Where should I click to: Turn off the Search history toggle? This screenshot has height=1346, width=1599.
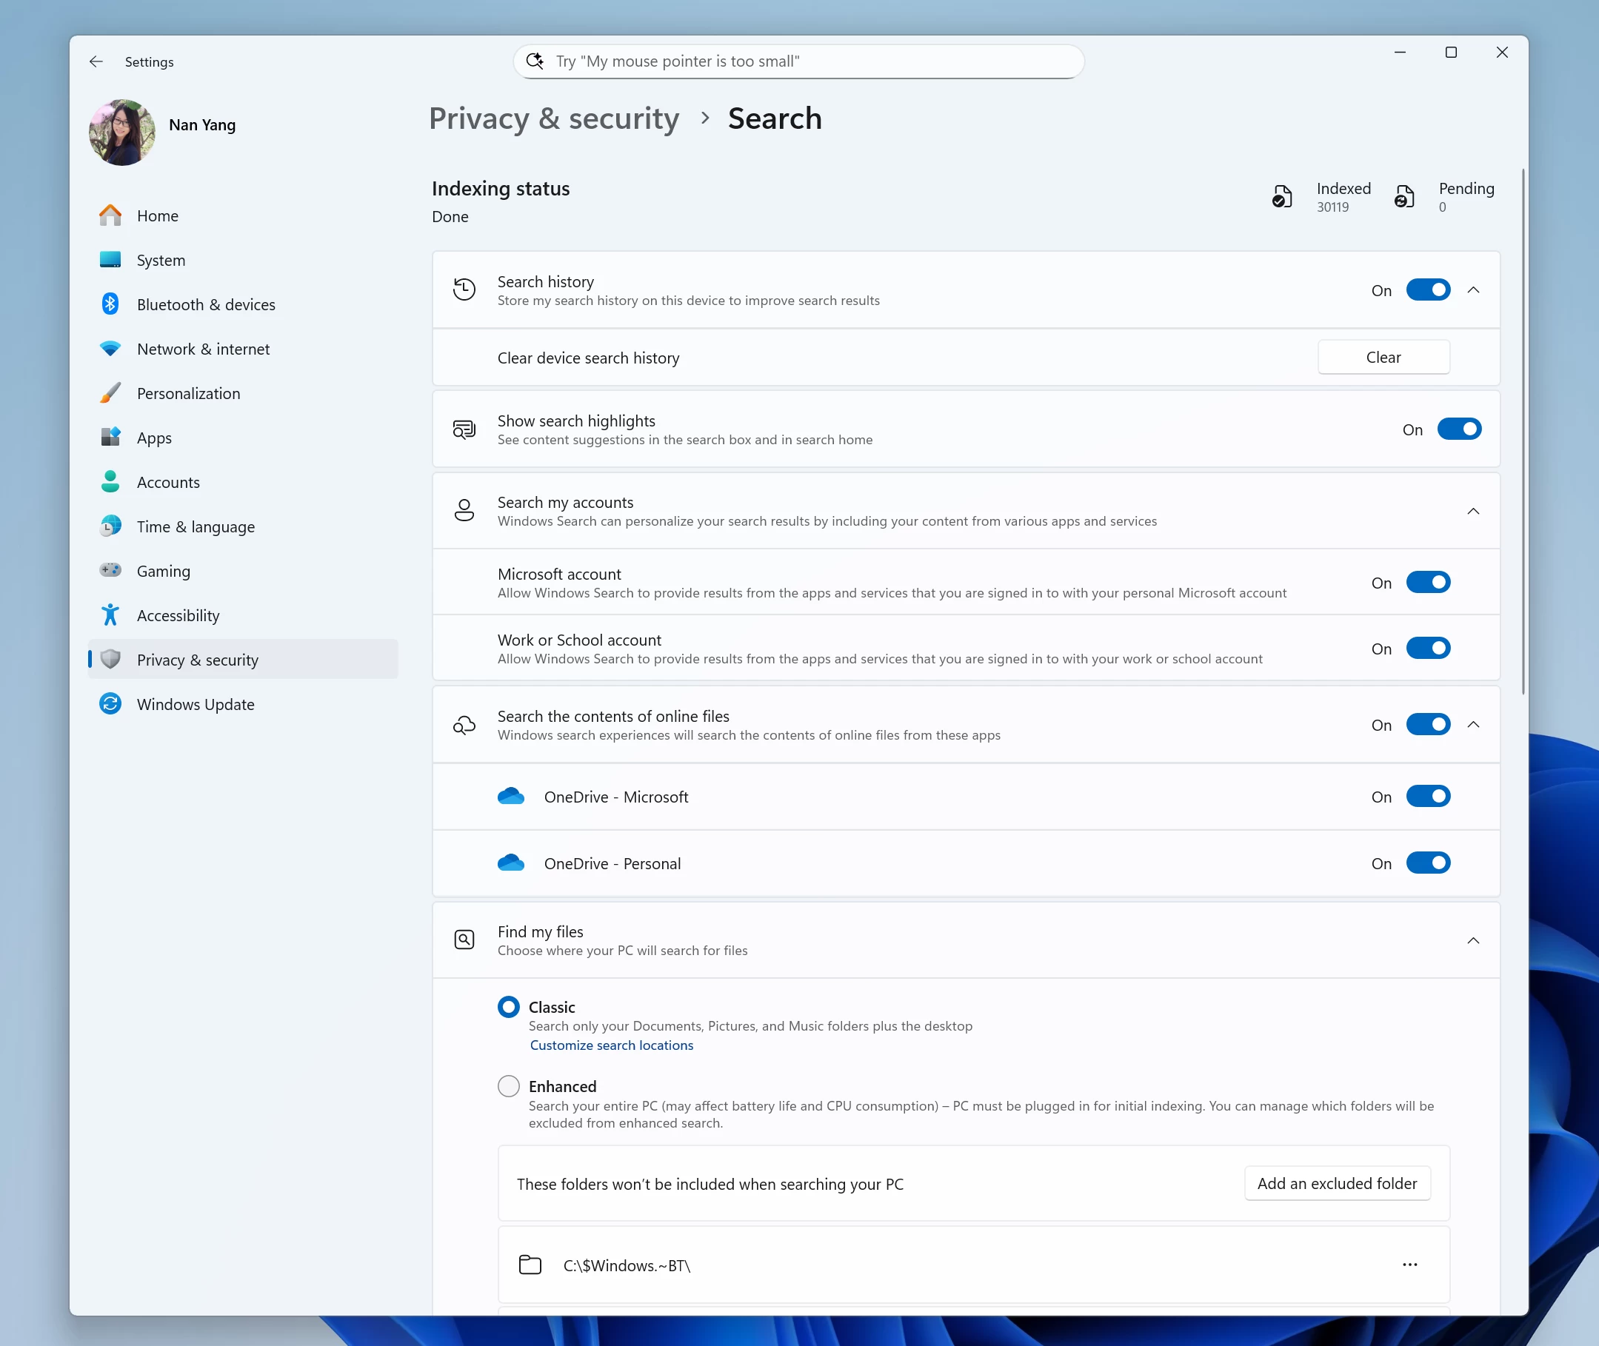click(1427, 290)
